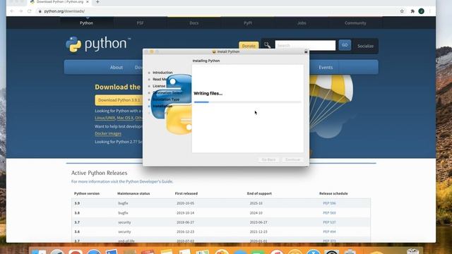Click the First released column header

tap(186, 193)
